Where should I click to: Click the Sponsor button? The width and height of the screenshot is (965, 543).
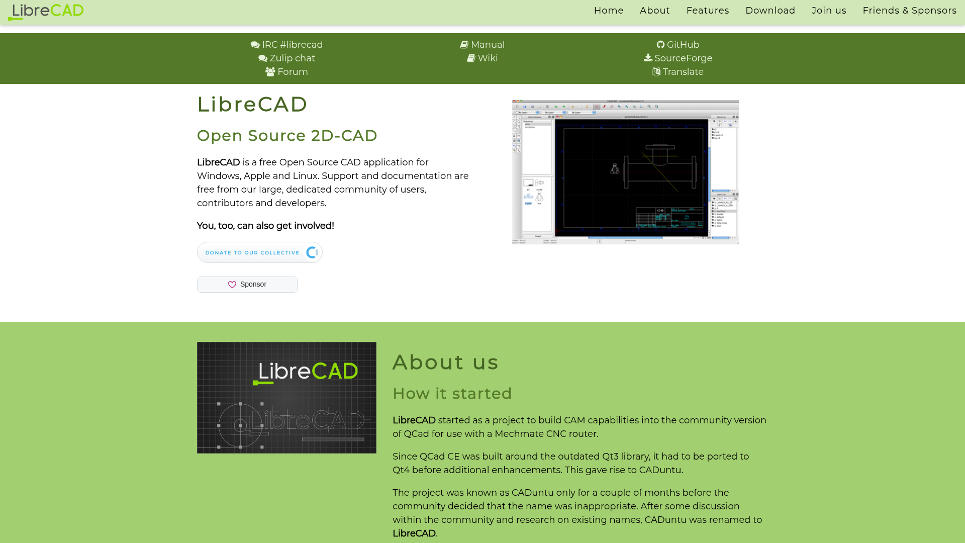[247, 284]
